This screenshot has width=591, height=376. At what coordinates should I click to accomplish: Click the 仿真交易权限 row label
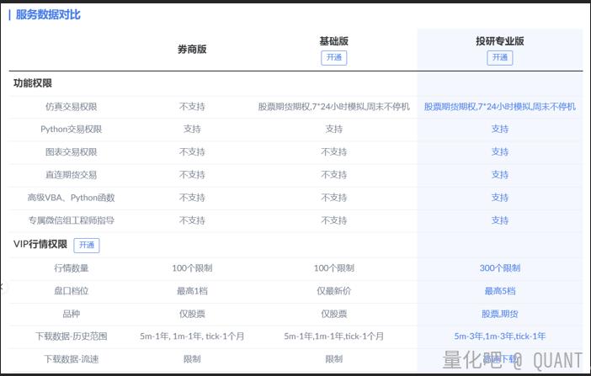[x=71, y=107]
